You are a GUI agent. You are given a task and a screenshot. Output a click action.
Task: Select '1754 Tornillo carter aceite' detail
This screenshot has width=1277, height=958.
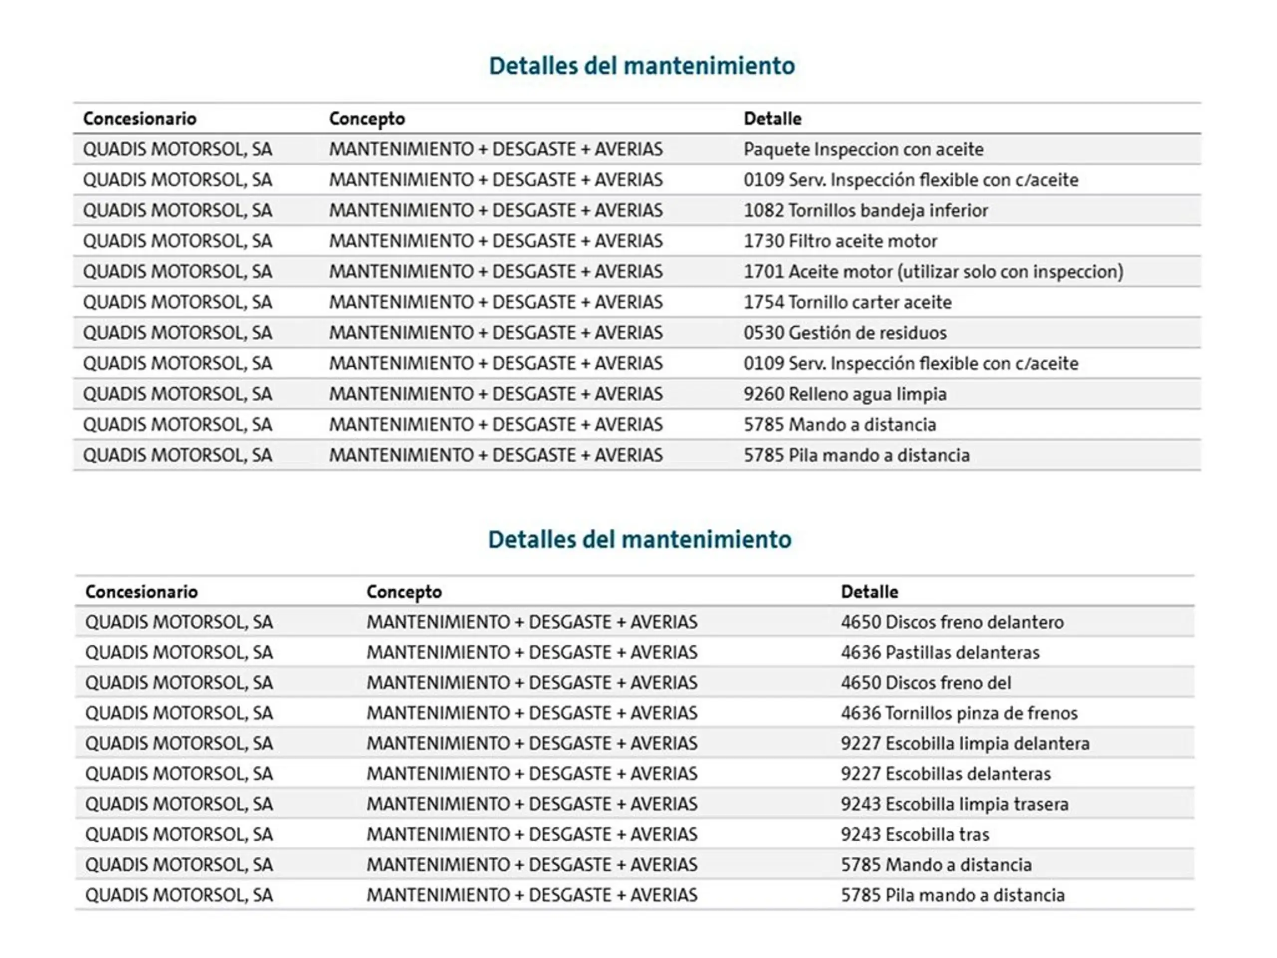point(848,302)
